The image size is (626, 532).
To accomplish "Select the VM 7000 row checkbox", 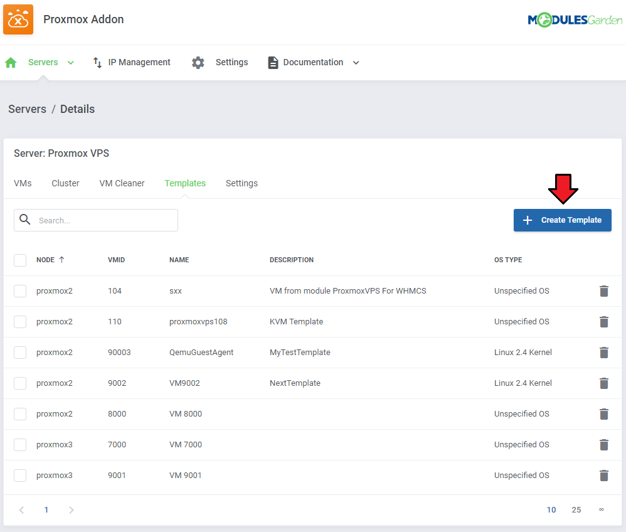I will tap(20, 445).
